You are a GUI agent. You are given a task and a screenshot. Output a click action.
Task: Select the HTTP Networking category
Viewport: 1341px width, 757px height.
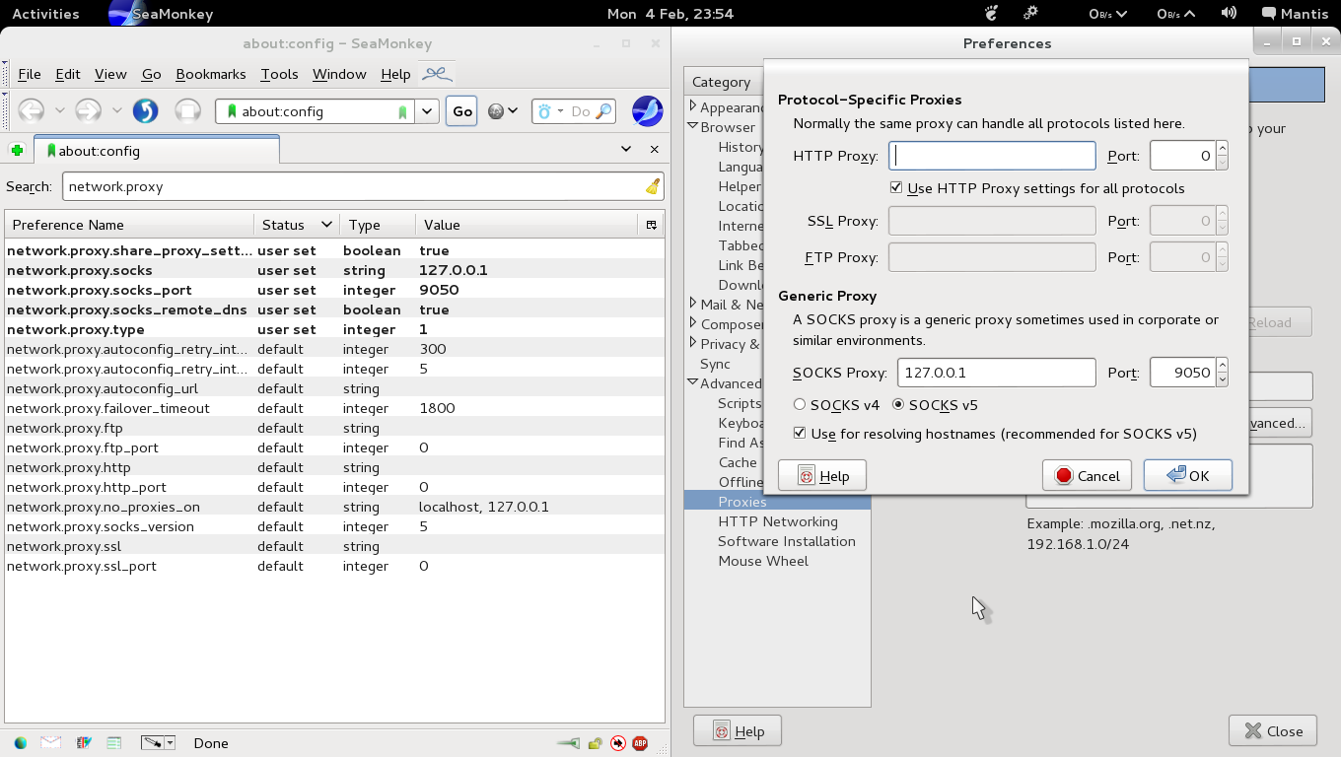pyautogui.click(x=778, y=521)
